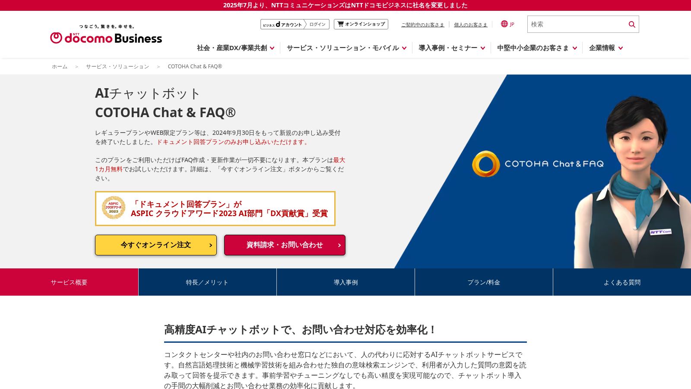The image size is (691, 389).
Task: Expand the 導入事例・セミナー menu
Action: [x=452, y=48]
